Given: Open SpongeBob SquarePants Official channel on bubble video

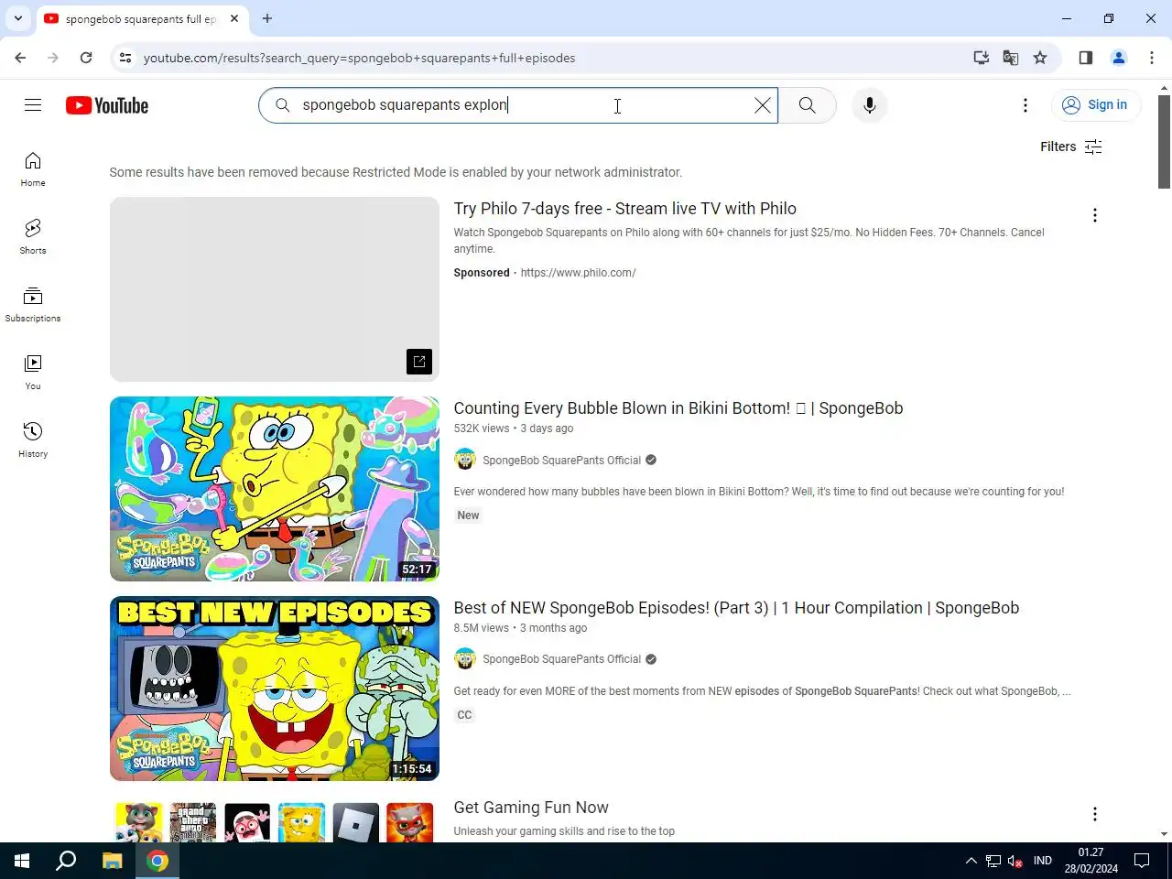Looking at the screenshot, I should coord(561,461).
